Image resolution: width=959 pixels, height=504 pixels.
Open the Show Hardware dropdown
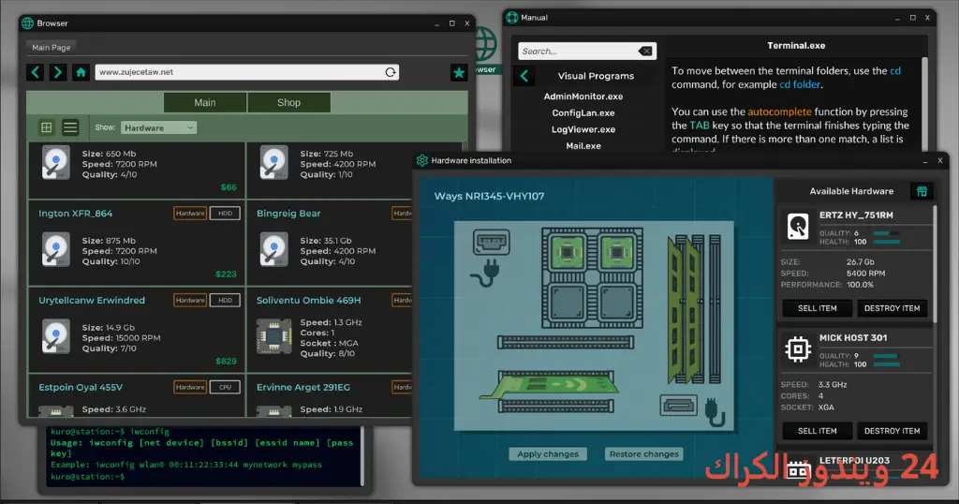tap(158, 127)
